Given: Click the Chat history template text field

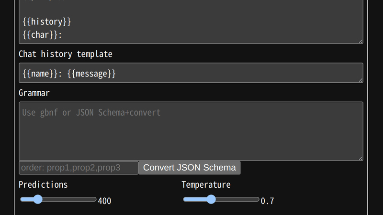Looking at the screenshot, I should 191,73.
